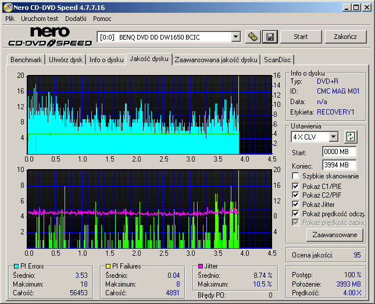Click the Błędy PO value 0
This screenshot has width=375, height=304.
(270, 295)
